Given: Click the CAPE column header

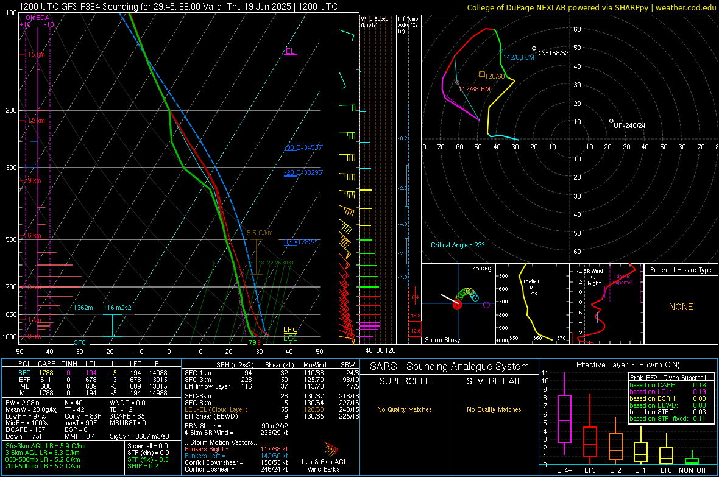Looking at the screenshot, I should coord(46,364).
